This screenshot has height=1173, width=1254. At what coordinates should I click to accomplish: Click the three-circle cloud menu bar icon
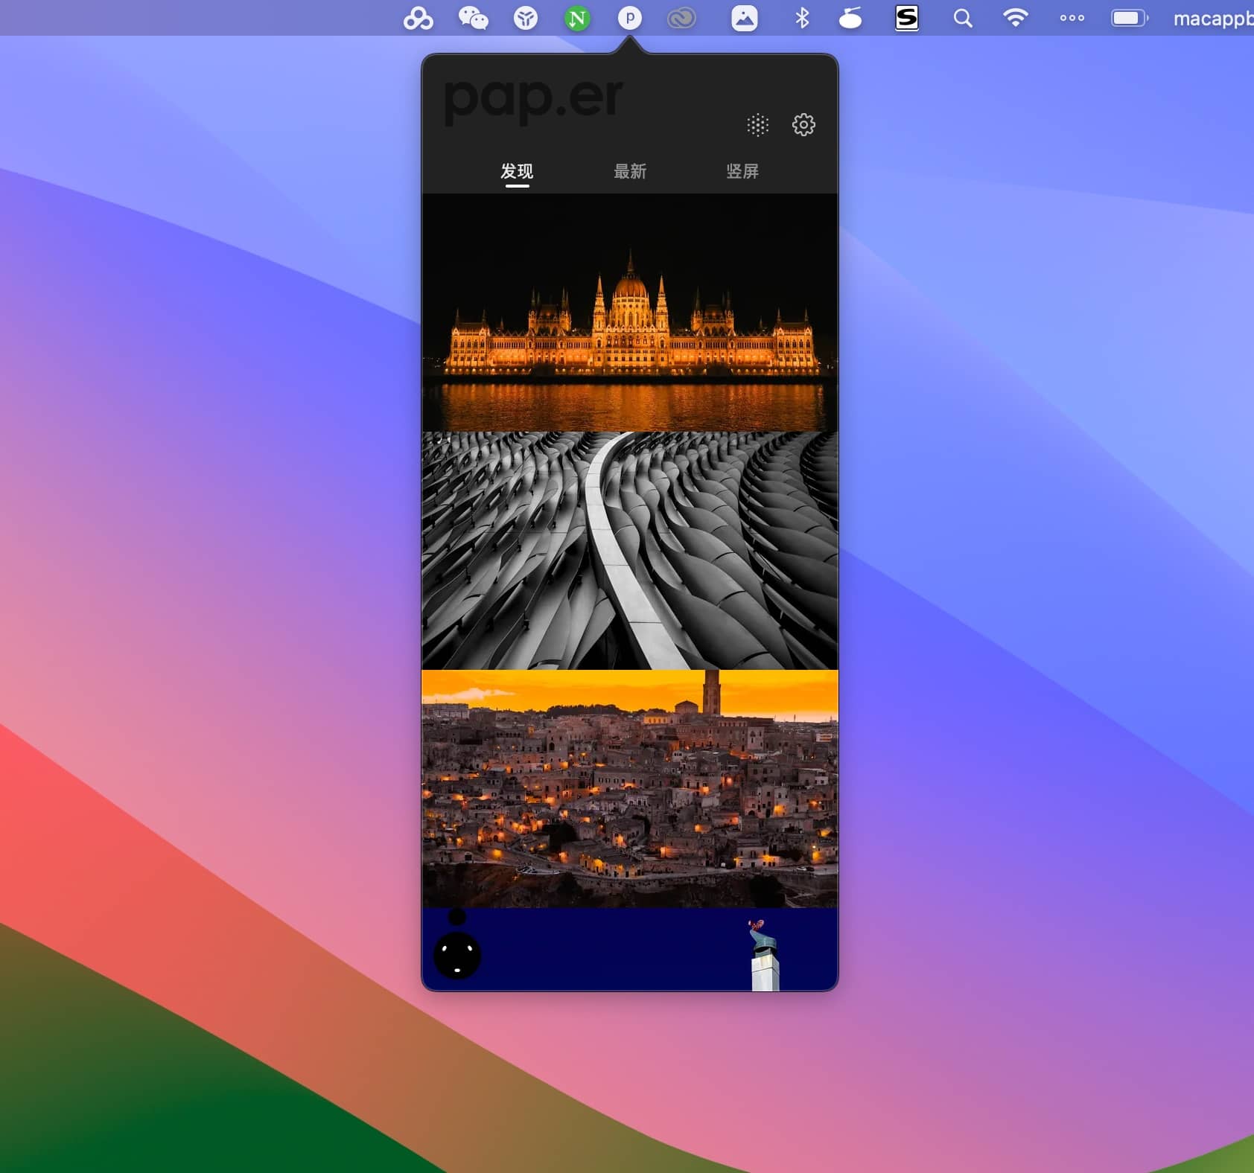[x=418, y=18]
